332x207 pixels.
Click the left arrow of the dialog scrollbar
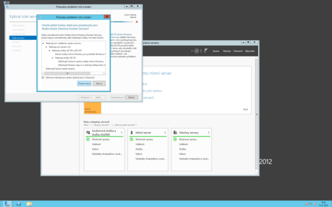[x=43, y=73]
